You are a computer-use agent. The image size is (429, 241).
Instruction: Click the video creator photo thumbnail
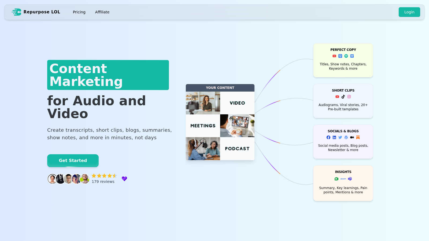pyautogui.click(x=203, y=103)
